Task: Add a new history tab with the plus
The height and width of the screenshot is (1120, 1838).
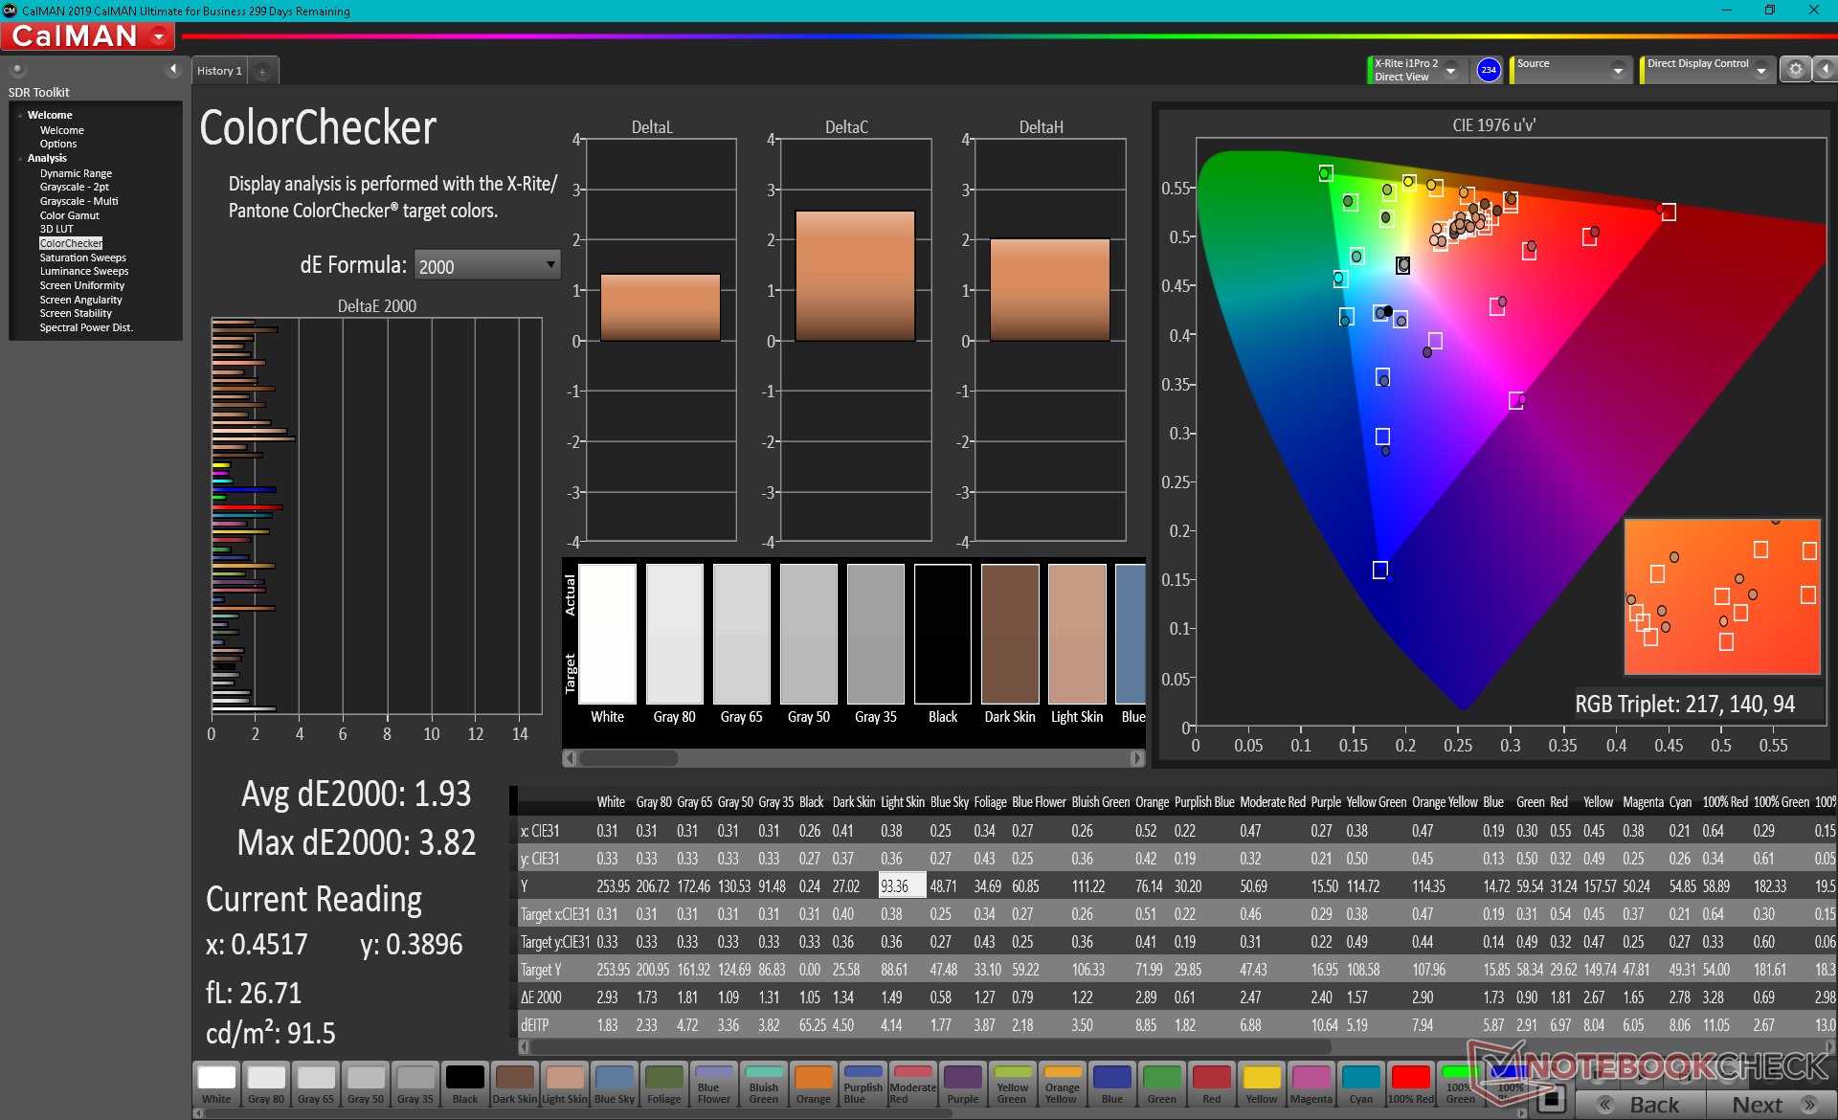Action: point(262,71)
